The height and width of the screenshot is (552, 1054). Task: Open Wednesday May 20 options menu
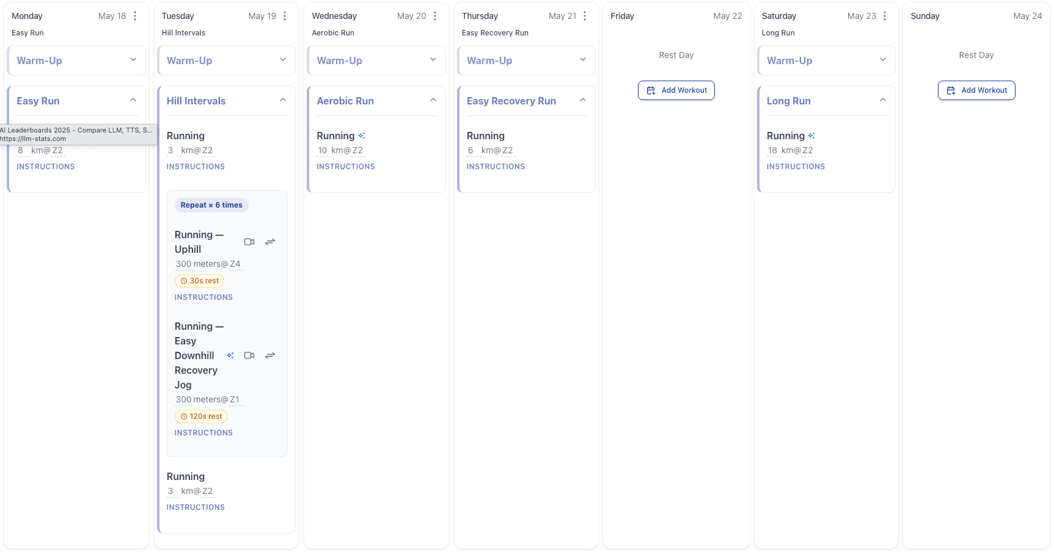(x=435, y=16)
